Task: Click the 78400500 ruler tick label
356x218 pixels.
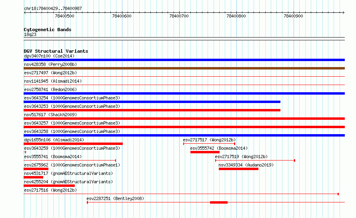Action: click(x=64, y=16)
